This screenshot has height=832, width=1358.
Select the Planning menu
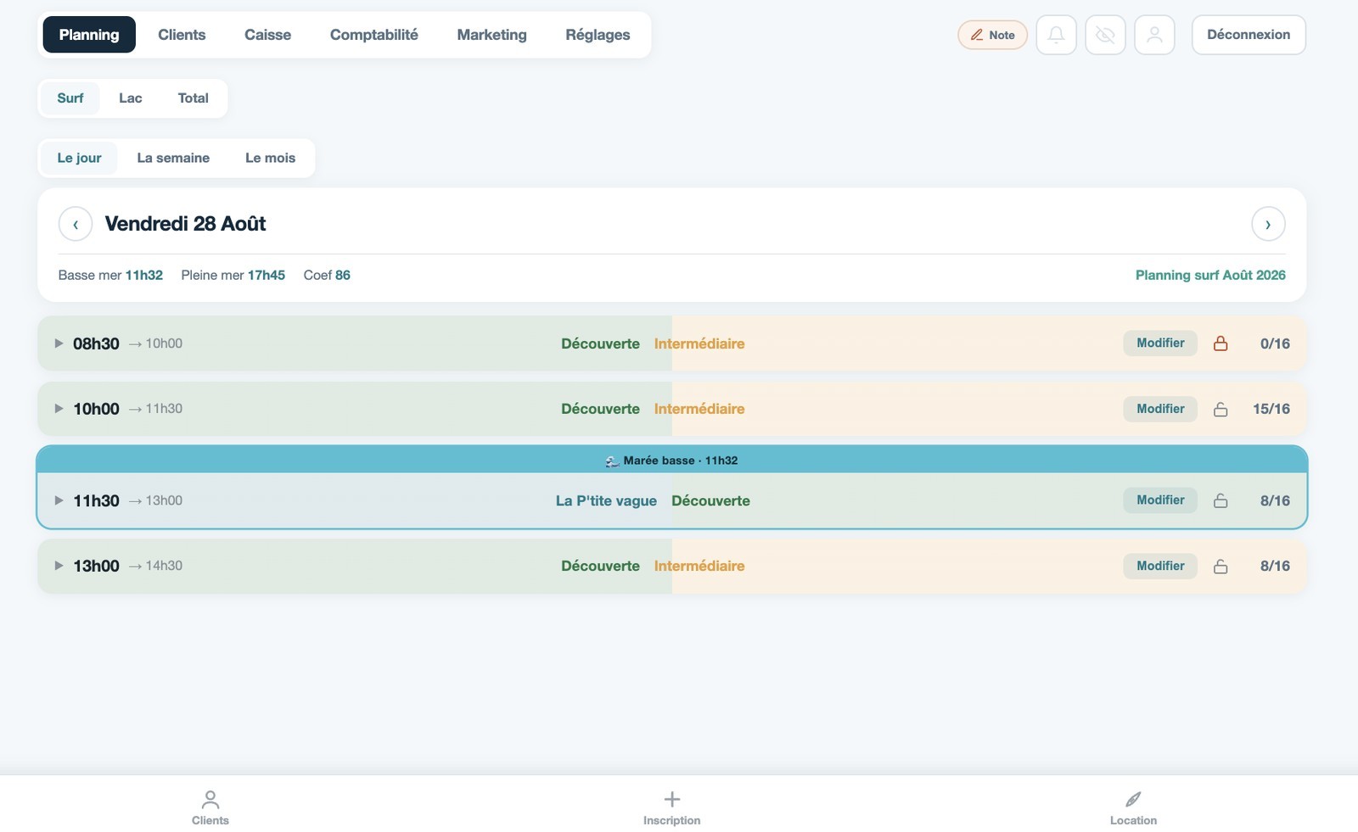[x=89, y=35]
